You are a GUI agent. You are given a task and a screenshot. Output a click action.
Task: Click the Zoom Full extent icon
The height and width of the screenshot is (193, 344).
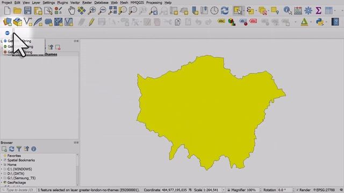[x=112, y=11]
